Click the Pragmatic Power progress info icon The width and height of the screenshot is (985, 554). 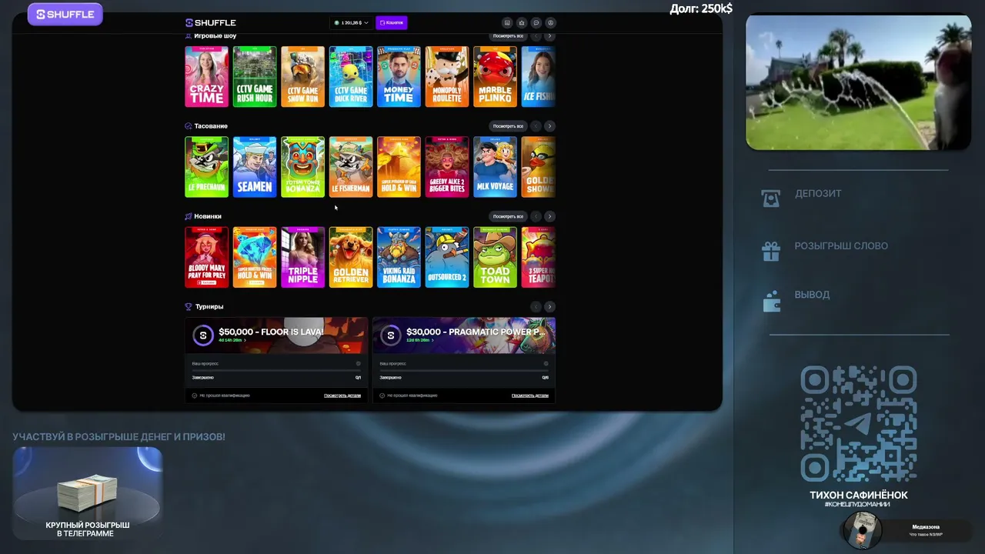[x=546, y=363]
